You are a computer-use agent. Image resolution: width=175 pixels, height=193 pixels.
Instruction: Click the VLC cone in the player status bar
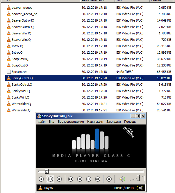[40, 188]
